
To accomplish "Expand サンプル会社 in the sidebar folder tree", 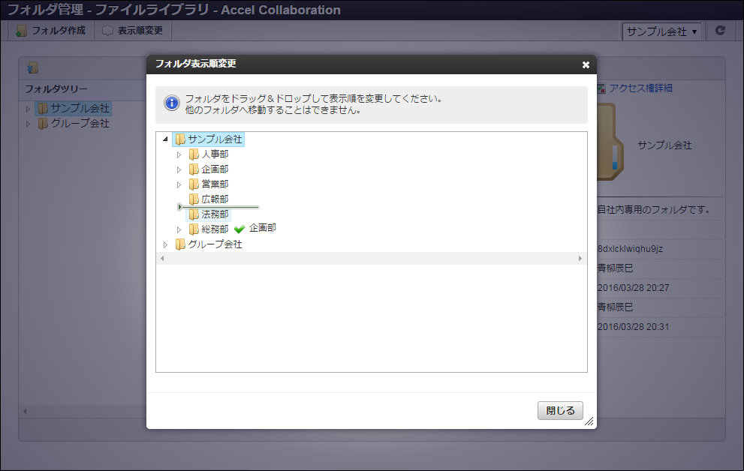I will [28, 109].
